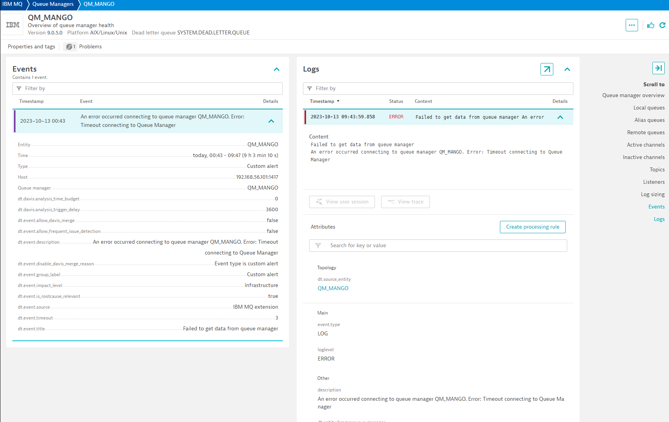The width and height of the screenshot is (669, 422).
Task: Collapse the expanded ERROR log entry
Action: pos(560,117)
